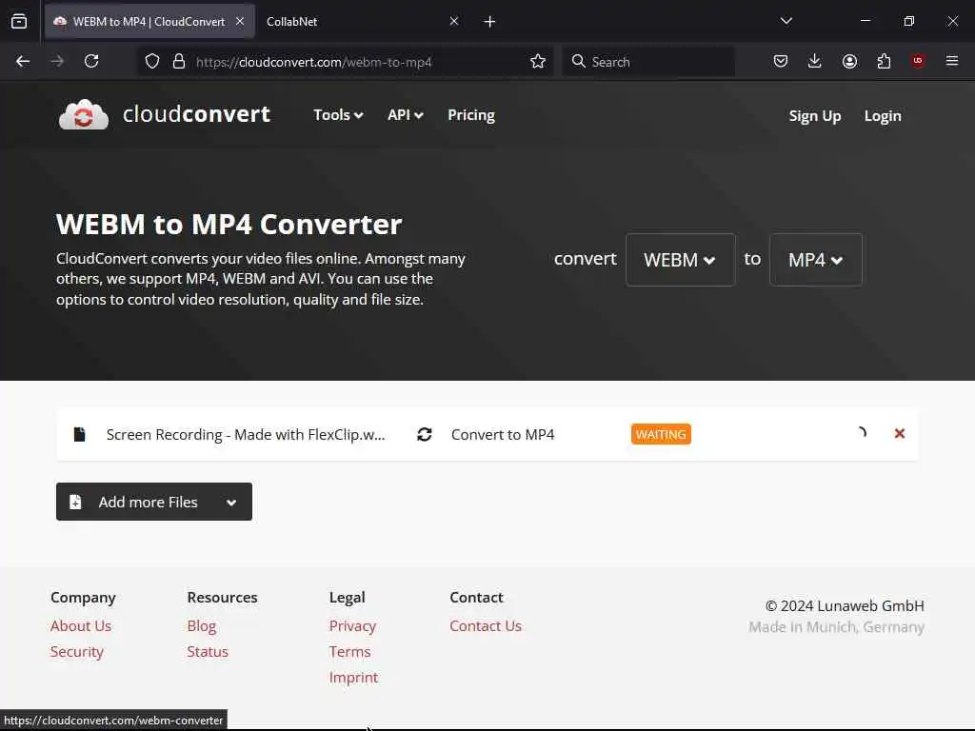Click the loading spinner in the file row
This screenshot has width=975, height=731.
(861, 433)
